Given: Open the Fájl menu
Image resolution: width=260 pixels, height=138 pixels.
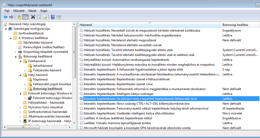Looking at the screenshot, I should click(x=7, y=11).
